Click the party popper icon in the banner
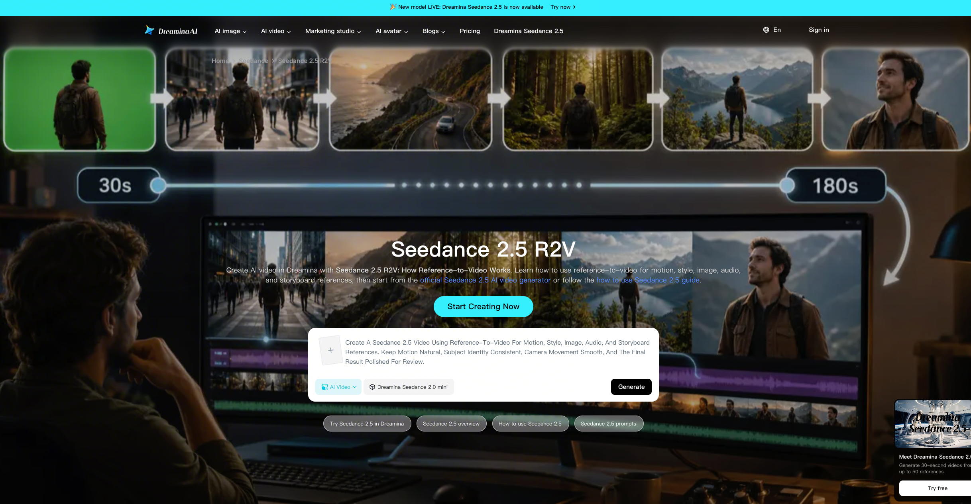The image size is (971, 504). 393,7
